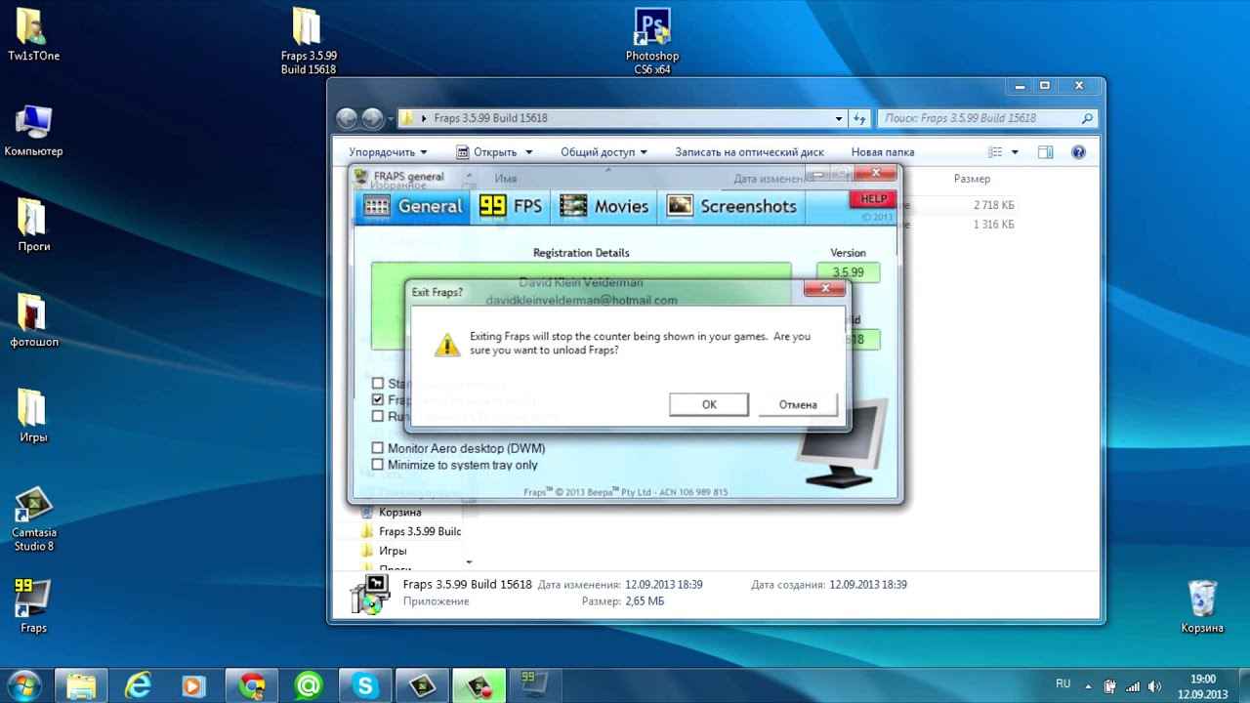Click the change view icon in Explorer
The height and width of the screenshot is (703, 1250).
coord(995,152)
